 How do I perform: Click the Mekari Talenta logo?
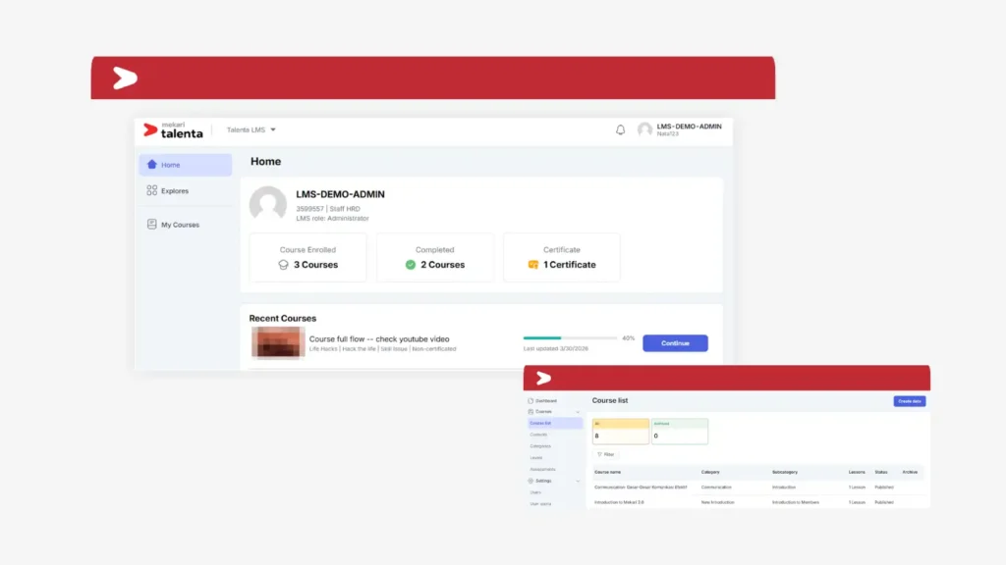point(173,130)
